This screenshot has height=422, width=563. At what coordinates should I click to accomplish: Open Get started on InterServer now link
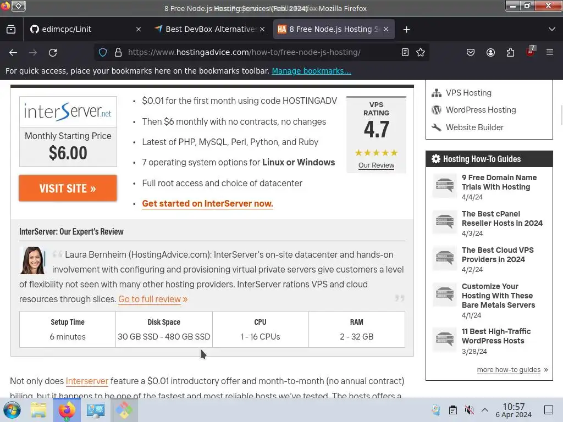click(207, 203)
